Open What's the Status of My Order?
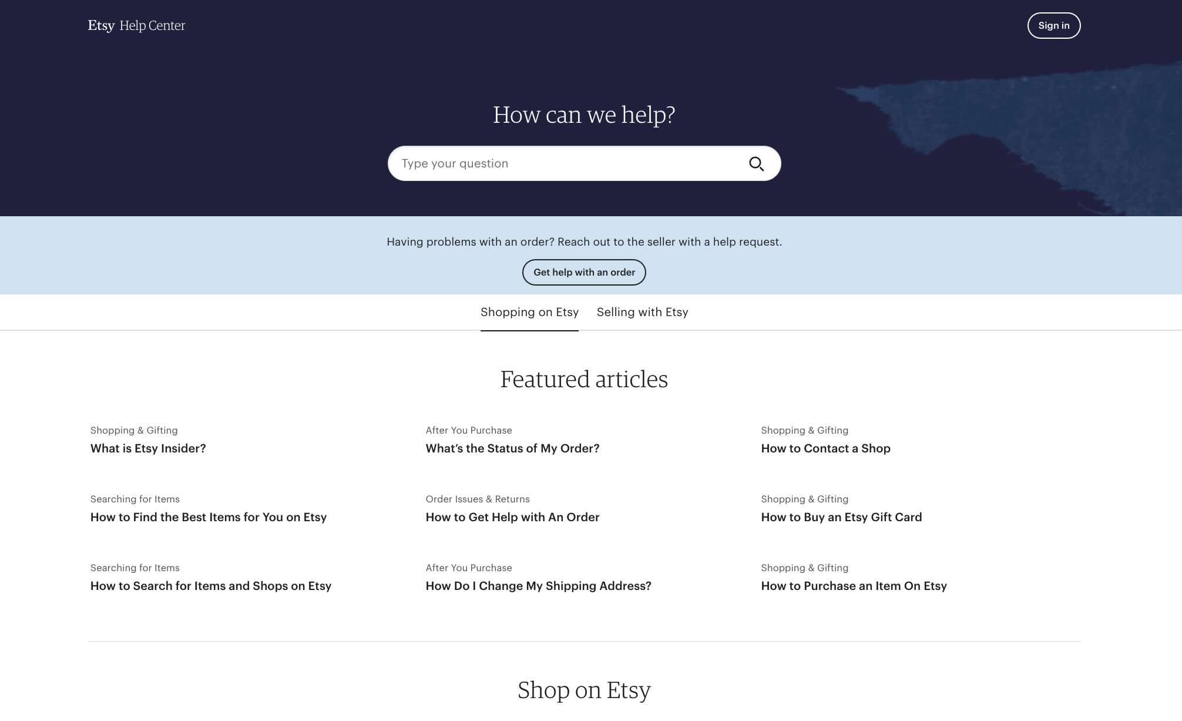Image resolution: width=1182 pixels, height=721 pixels. click(512, 448)
